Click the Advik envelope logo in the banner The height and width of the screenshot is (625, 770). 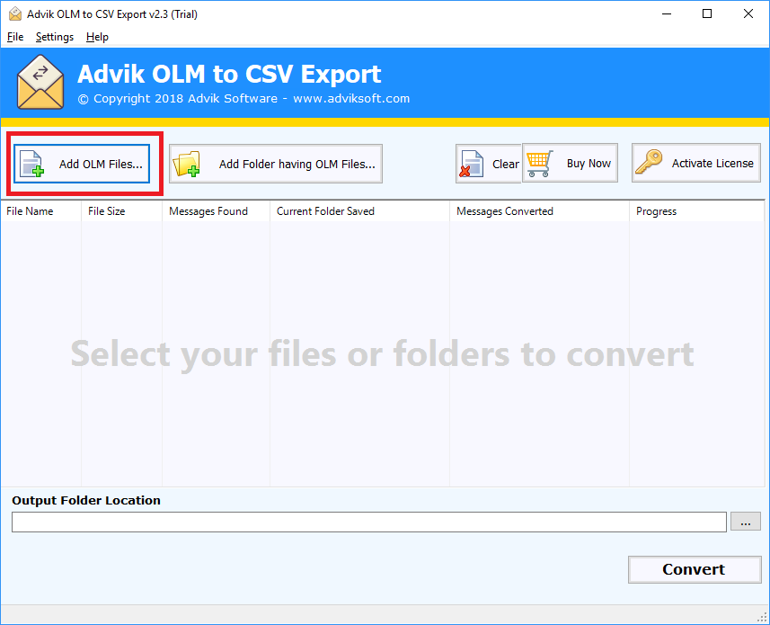coord(40,82)
